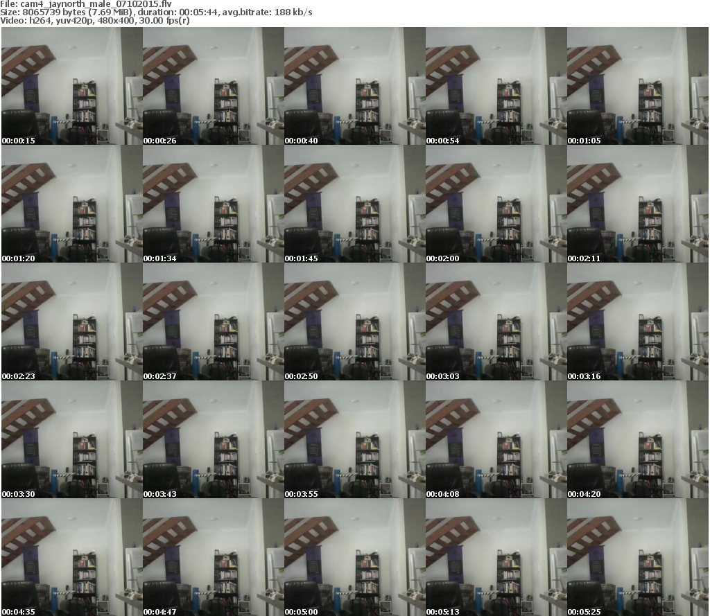The width and height of the screenshot is (710, 616).
Task: Select the thumbnail stamped 00:03:43
Action: coord(214,439)
